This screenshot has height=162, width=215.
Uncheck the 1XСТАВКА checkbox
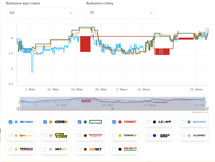pyautogui.click(x=11, y=122)
